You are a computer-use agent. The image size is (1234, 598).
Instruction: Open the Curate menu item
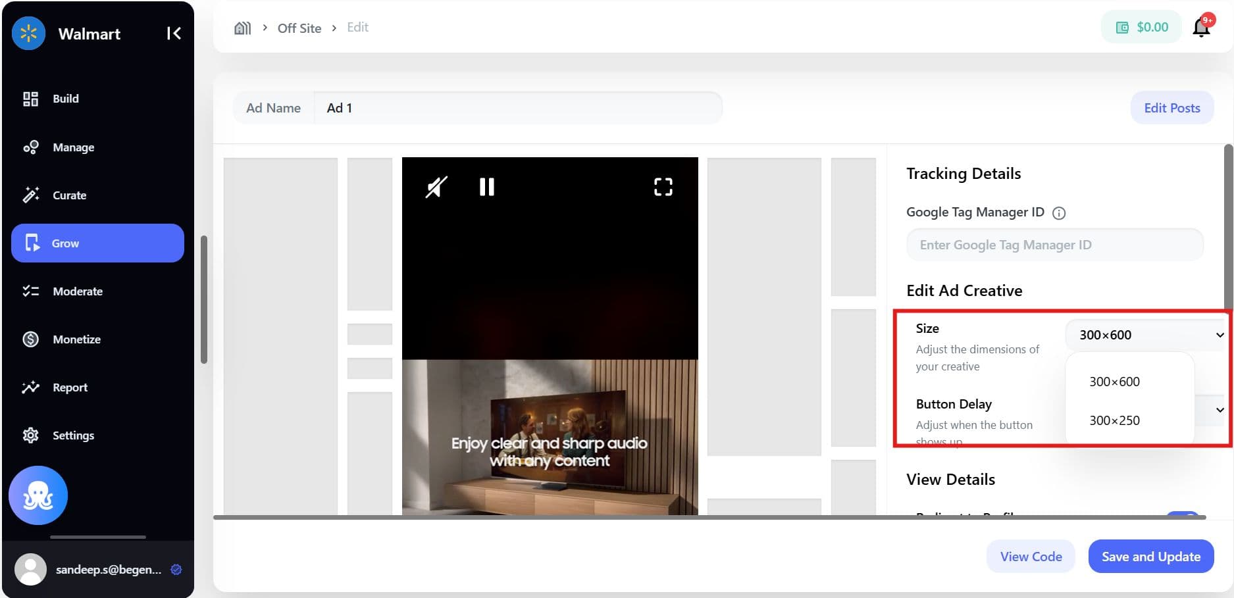coord(97,195)
